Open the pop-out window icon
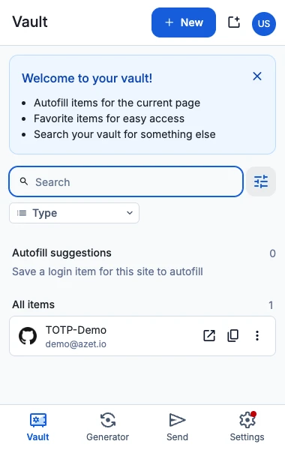The width and height of the screenshot is (285, 450). pyautogui.click(x=234, y=22)
